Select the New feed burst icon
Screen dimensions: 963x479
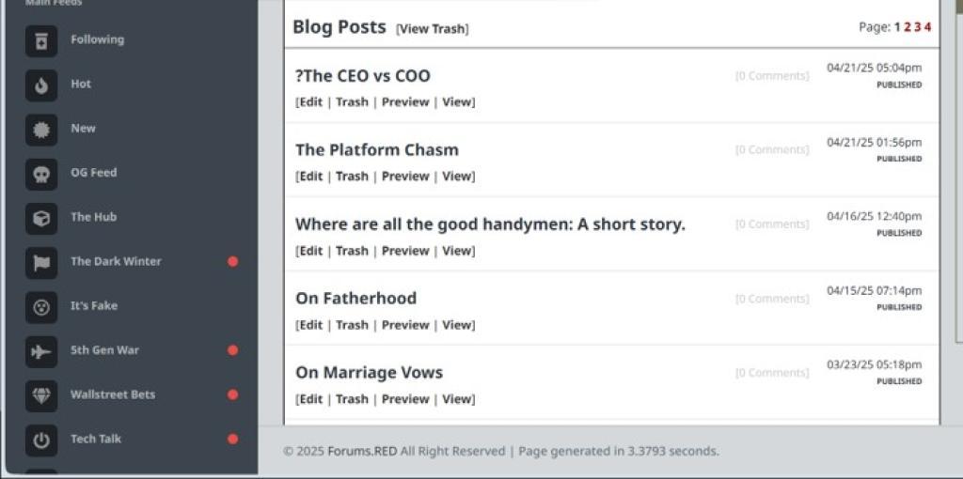(41, 129)
